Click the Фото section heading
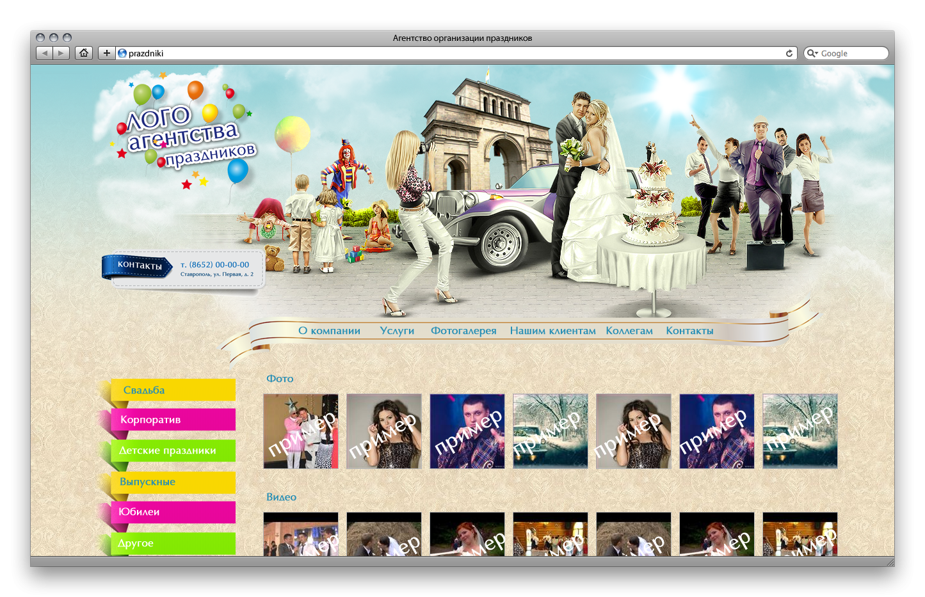 point(280,379)
